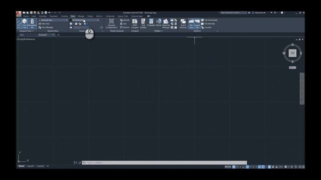Rotate view to North on ViewCube compass
This screenshot has width=321, height=180.
[292, 44]
